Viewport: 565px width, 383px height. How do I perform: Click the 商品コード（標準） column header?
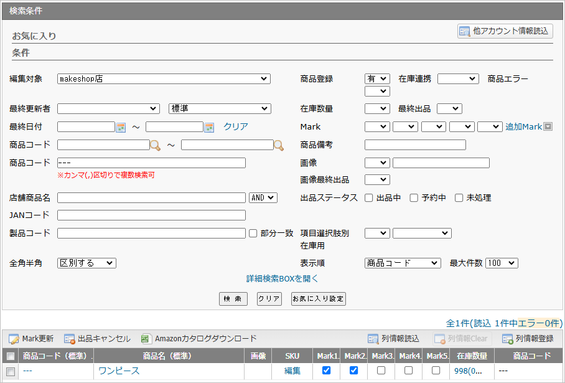55,356
